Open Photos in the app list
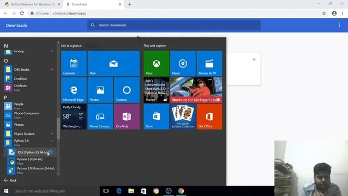The width and height of the screenshot is (348, 196). click(30, 125)
